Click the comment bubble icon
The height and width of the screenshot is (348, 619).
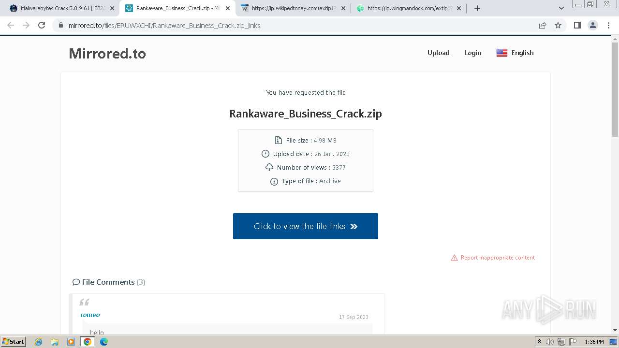(76, 282)
